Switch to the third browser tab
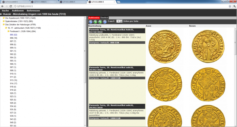 point(72,2)
